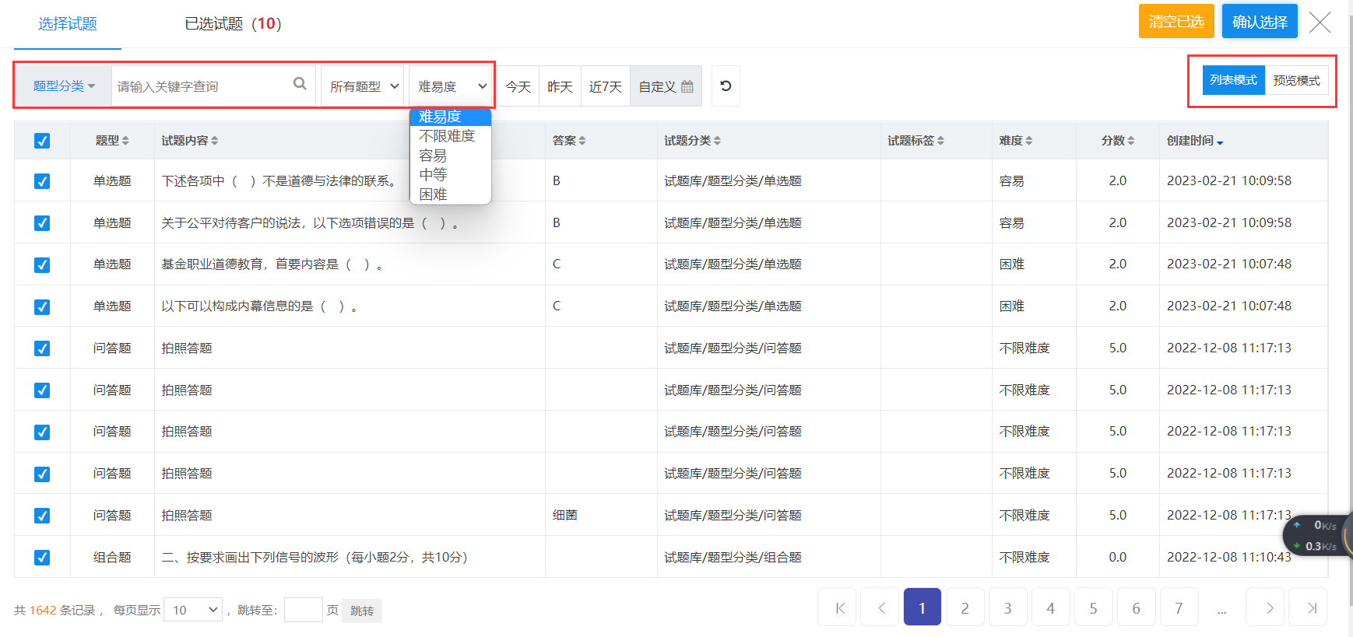The image size is (1353, 637).
Task: Sort by the 分数 column sort icon
Action: [1130, 141]
